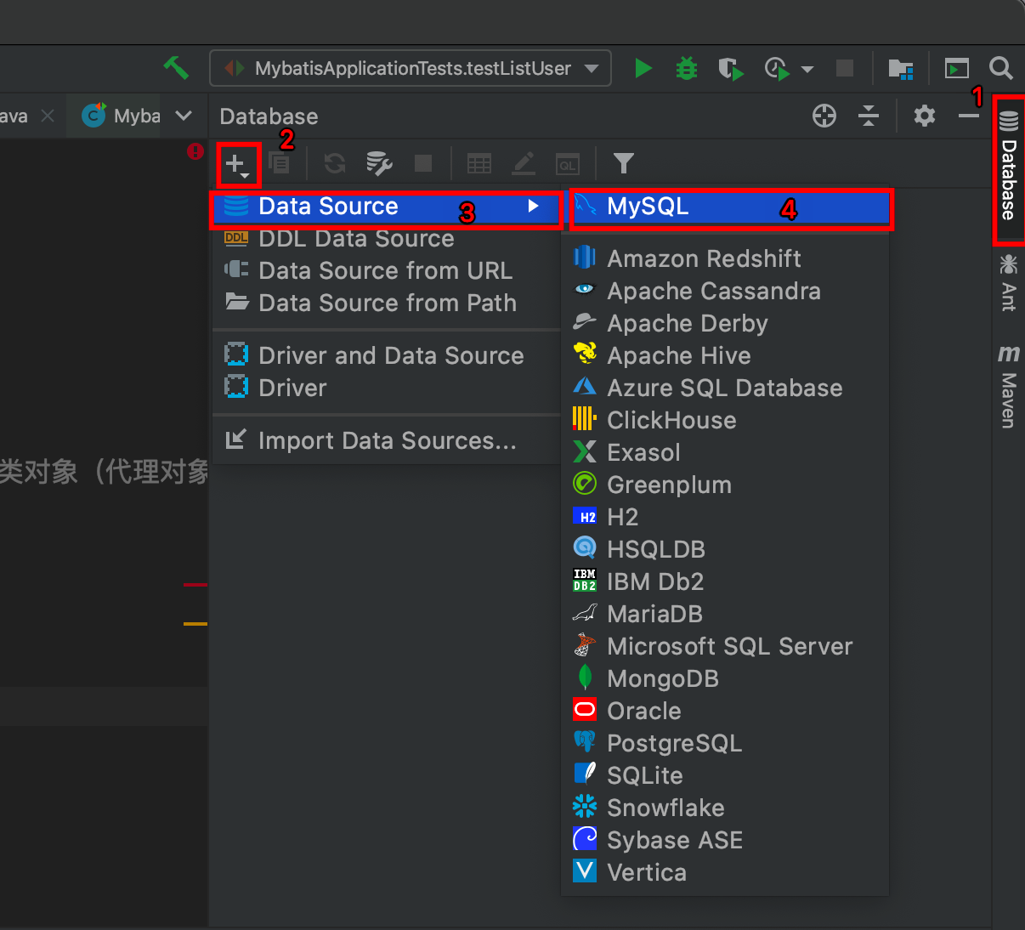Select ClickHouse data source

coord(725,421)
